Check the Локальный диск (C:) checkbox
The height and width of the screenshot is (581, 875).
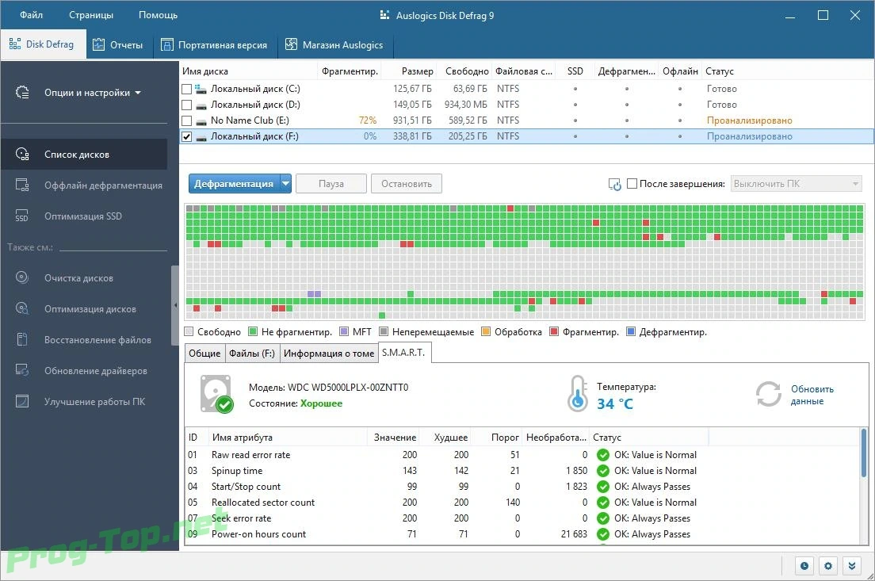[x=187, y=89]
